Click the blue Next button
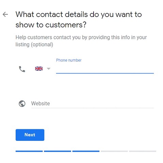 pyautogui.click(x=30, y=135)
